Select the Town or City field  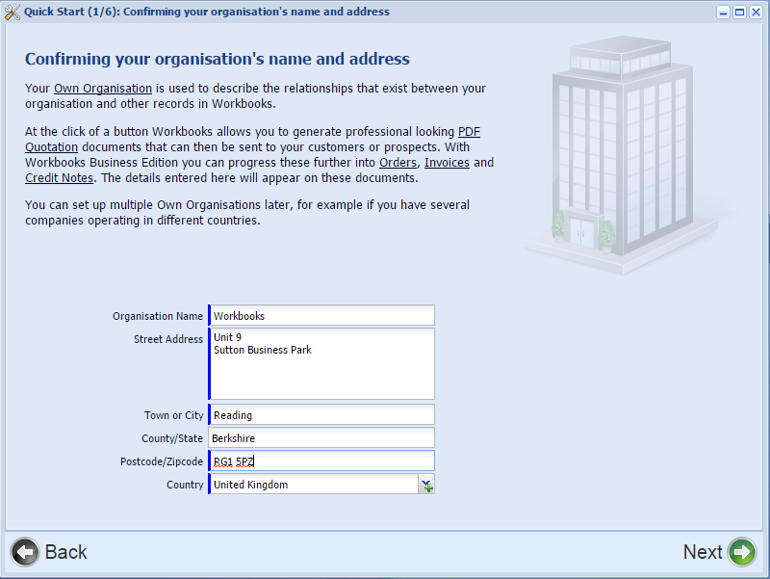pos(321,415)
